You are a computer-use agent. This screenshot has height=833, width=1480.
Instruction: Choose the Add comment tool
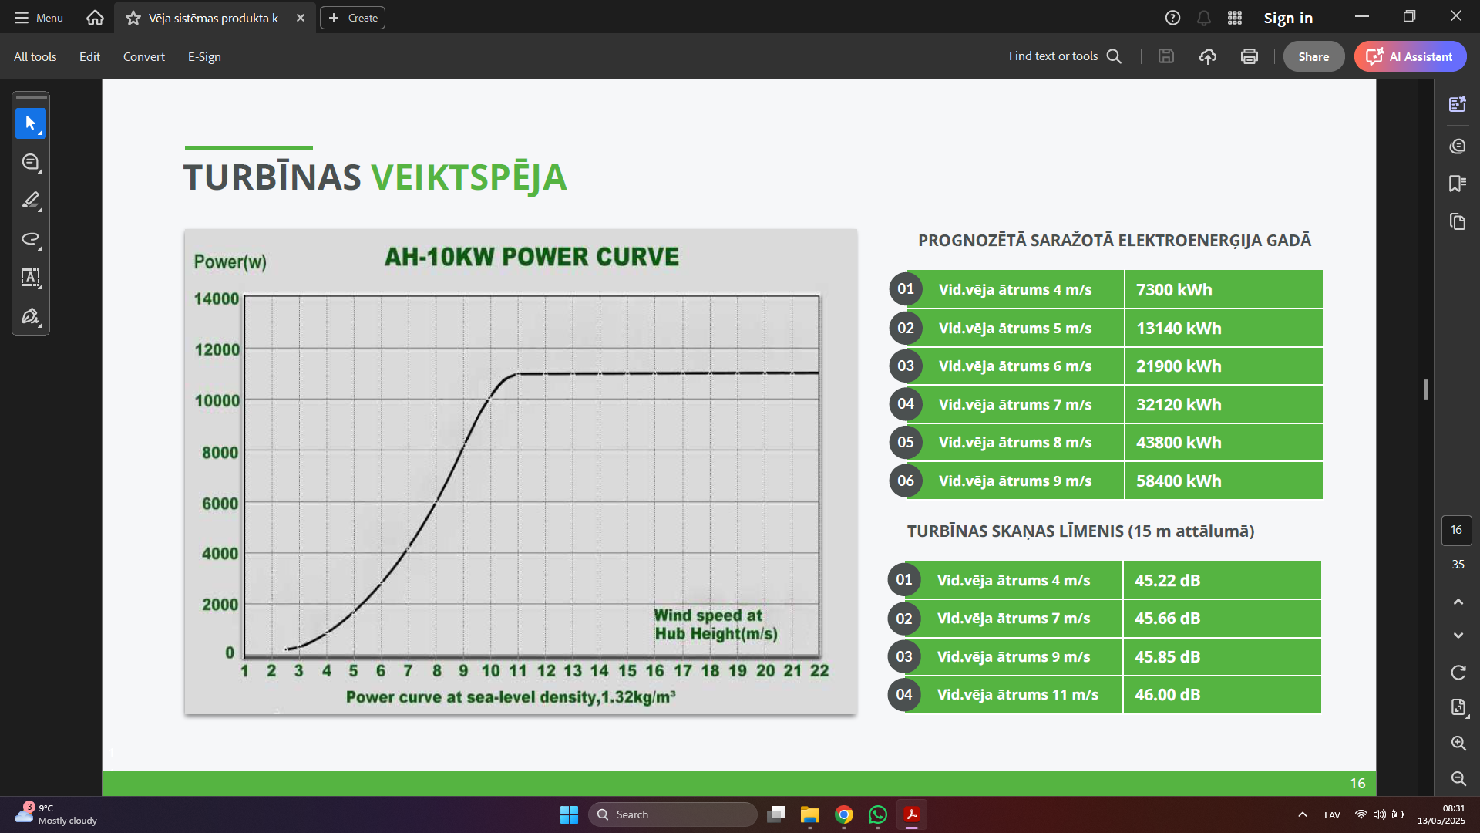(x=31, y=162)
